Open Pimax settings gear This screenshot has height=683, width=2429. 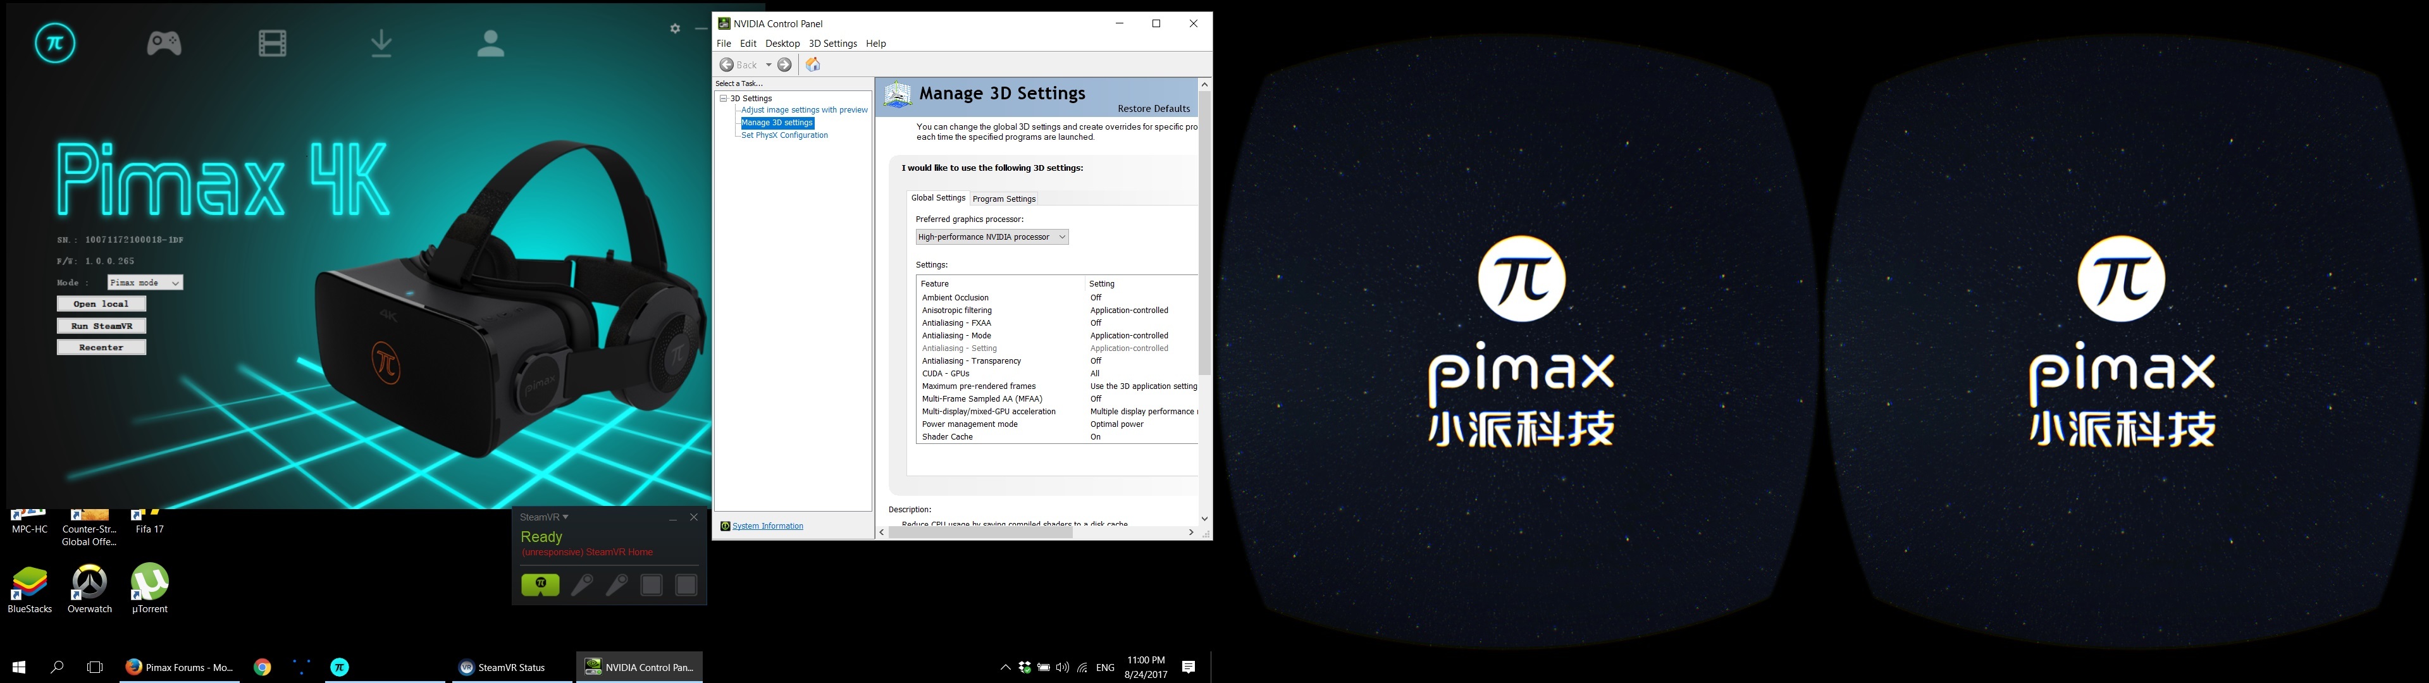click(675, 28)
